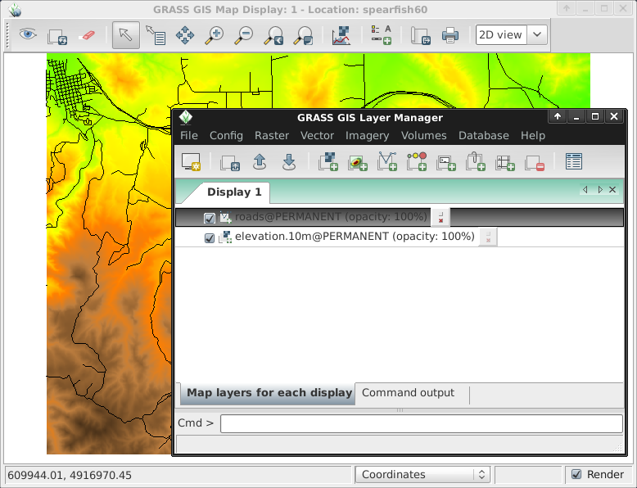
Task: Switch to the Command output tab
Action: [408, 393]
